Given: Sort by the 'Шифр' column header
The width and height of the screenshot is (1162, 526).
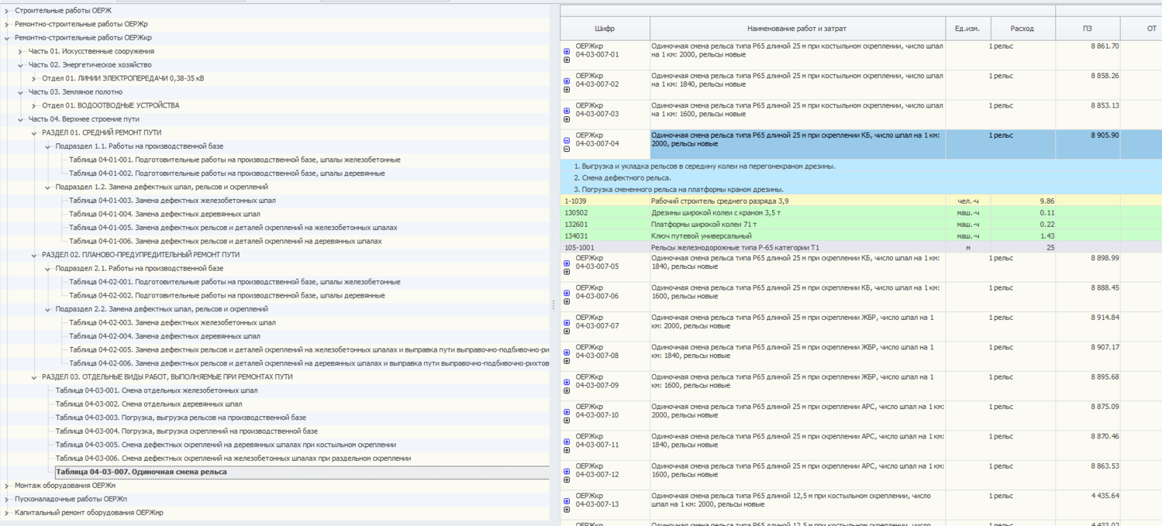Looking at the screenshot, I should point(605,29).
